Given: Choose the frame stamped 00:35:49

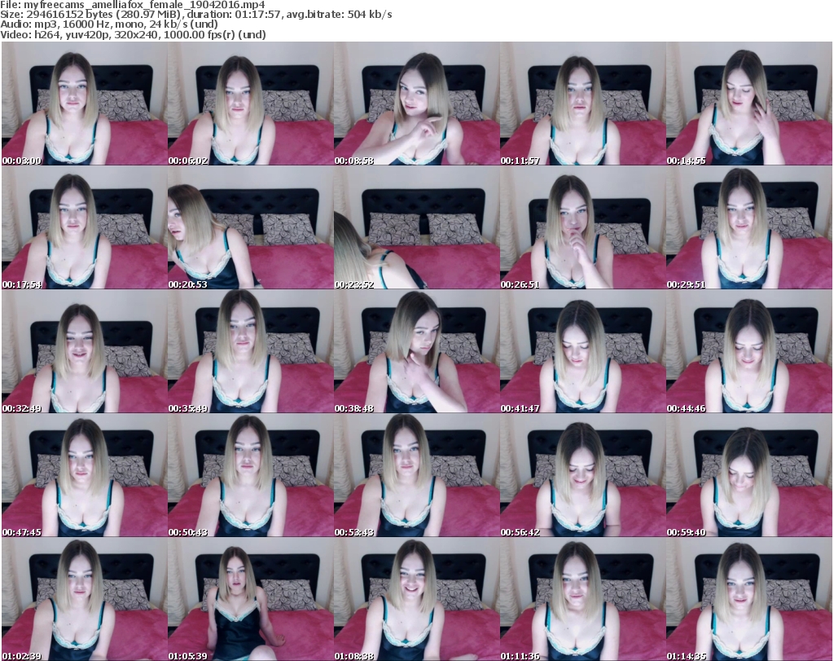Looking at the screenshot, I should click(x=251, y=352).
